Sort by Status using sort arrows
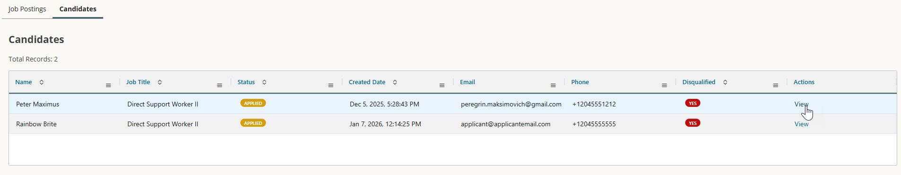The height and width of the screenshot is (175, 901). (x=265, y=82)
